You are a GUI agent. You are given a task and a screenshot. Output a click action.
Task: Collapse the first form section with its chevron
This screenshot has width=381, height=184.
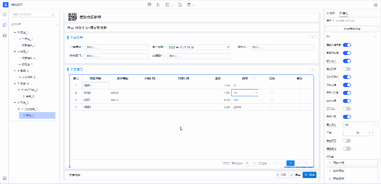click(312, 37)
